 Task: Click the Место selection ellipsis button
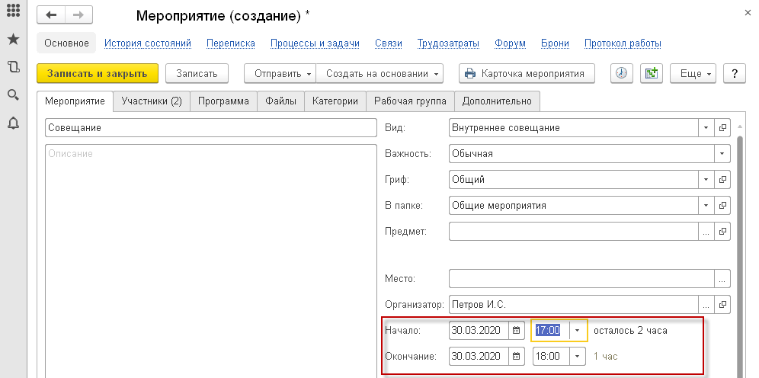[722, 278]
